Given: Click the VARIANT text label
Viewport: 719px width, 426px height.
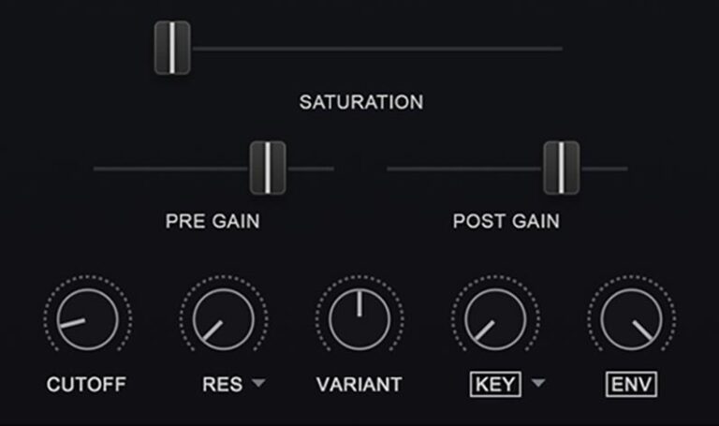Looking at the screenshot, I should coord(359,385).
